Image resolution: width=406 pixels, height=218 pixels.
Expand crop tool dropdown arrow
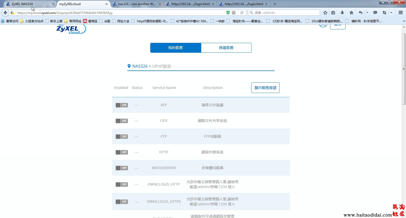[391, 13]
